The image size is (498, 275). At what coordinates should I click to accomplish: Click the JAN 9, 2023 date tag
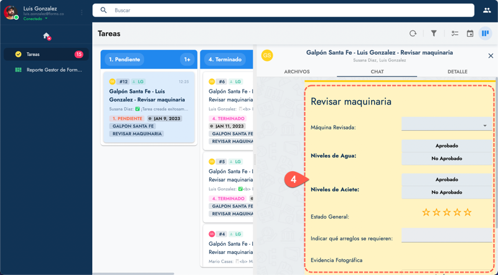coord(164,118)
